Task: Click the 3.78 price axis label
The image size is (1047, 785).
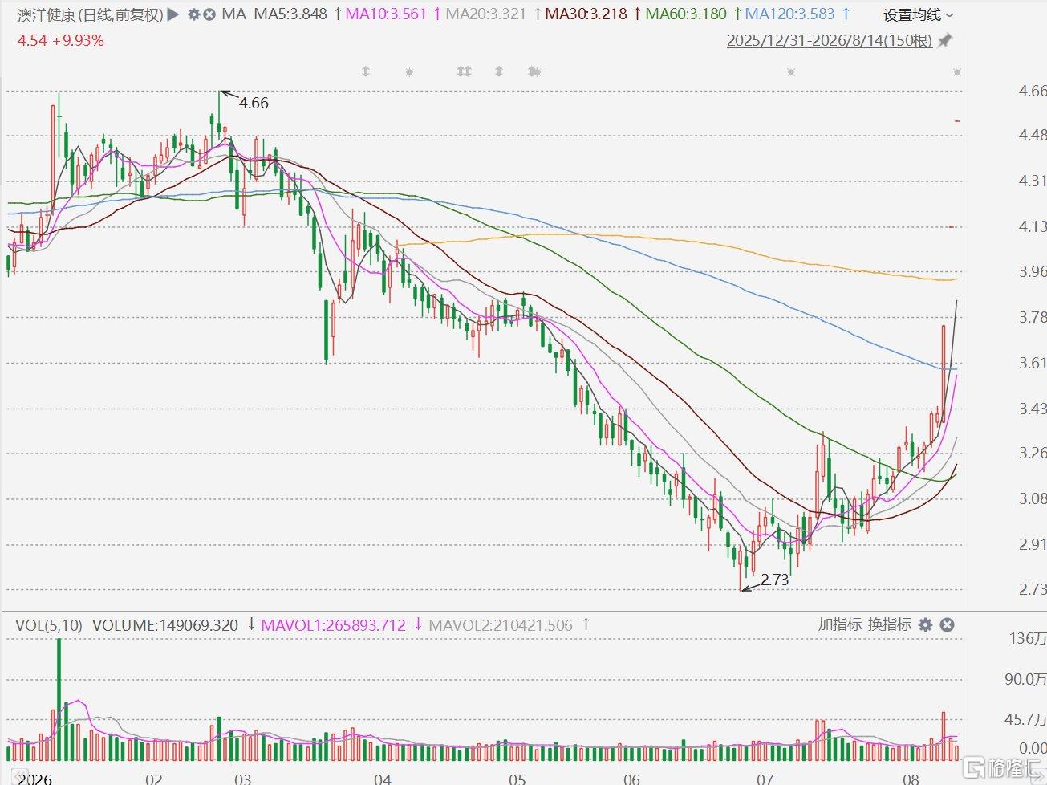Action: (x=1033, y=317)
